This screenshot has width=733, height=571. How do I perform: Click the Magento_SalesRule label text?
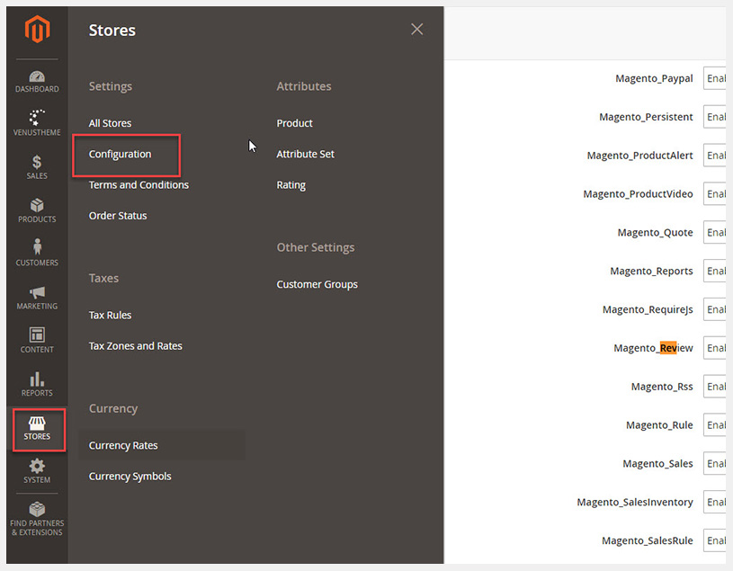pyautogui.click(x=648, y=541)
